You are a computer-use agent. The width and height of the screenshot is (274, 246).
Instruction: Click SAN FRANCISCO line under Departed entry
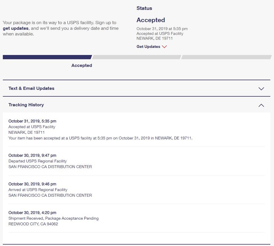[x=50, y=167]
